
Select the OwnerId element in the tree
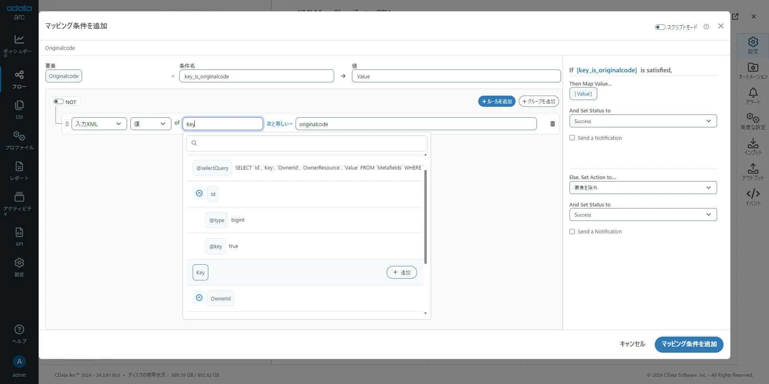tap(220, 298)
